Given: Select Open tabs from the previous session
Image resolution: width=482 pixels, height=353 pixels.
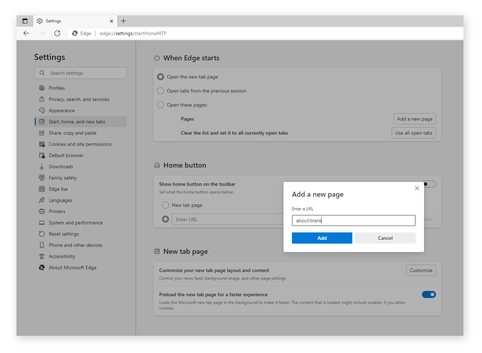Looking at the screenshot, I should click(161, 91).
